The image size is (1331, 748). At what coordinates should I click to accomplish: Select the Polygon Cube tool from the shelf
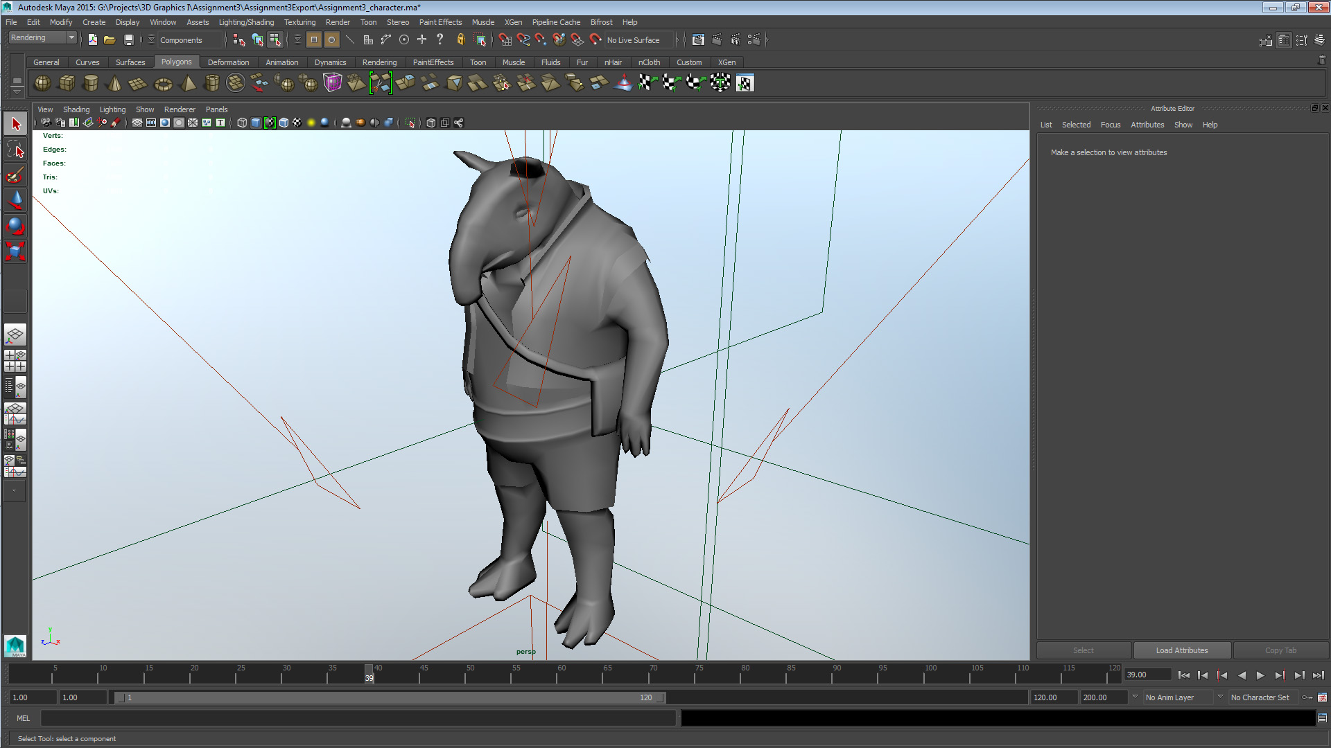pos(67,83)
